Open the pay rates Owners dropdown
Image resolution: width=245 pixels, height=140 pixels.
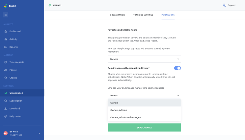144,59
